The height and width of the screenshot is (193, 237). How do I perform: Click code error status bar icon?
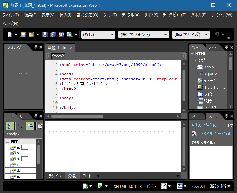101,186
